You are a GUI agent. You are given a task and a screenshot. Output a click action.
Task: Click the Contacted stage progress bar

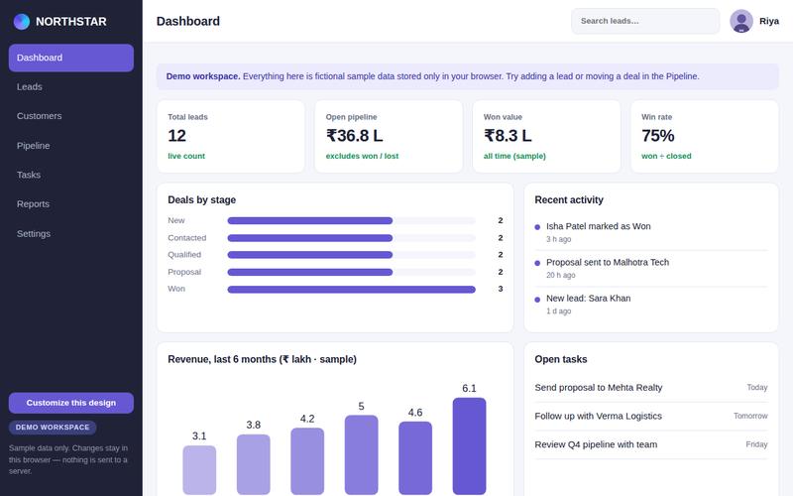[x=352, y=238]
